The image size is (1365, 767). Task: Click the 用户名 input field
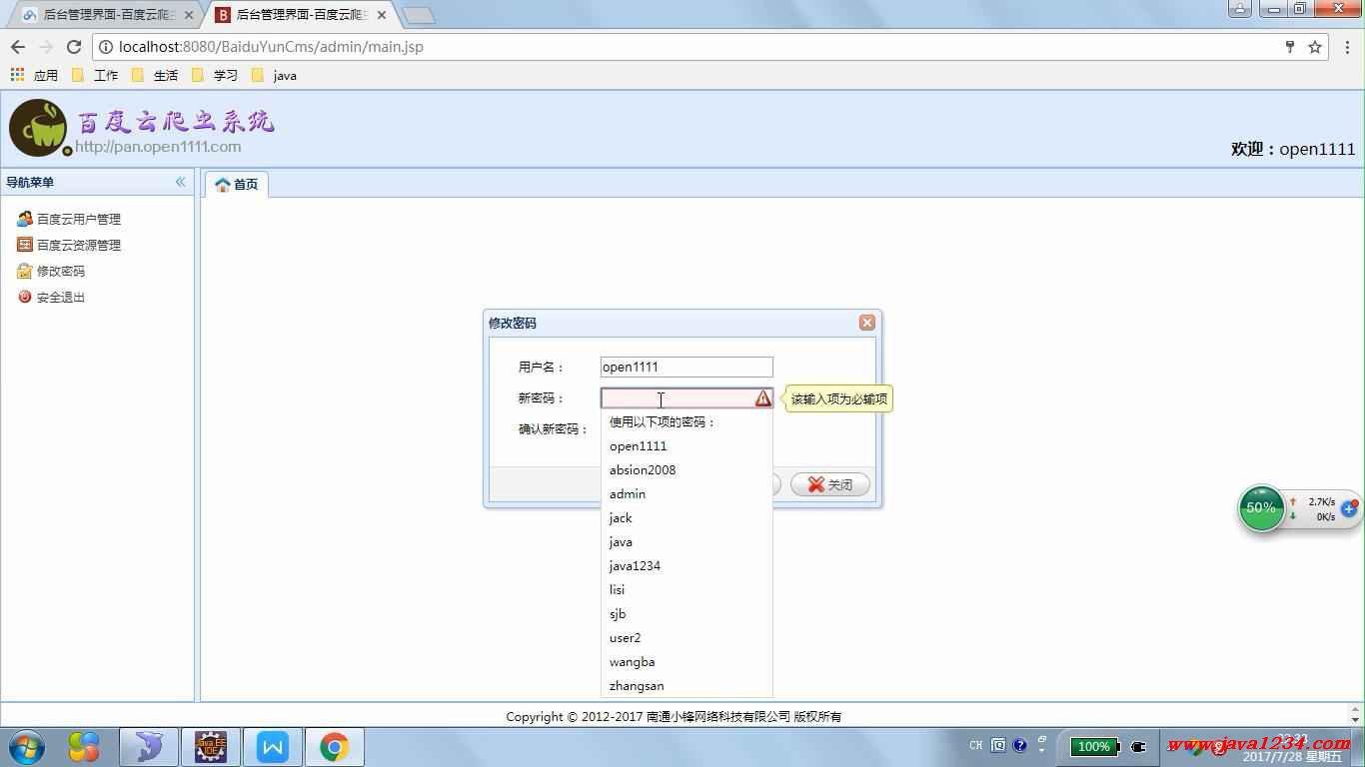pyautogui.click(x=686, y=367)
